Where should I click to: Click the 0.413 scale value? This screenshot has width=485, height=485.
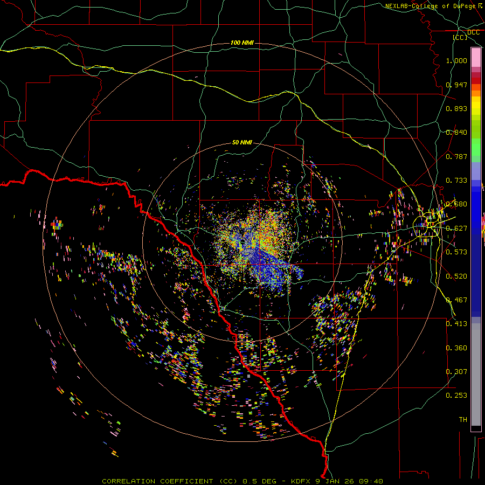point(456,324)
